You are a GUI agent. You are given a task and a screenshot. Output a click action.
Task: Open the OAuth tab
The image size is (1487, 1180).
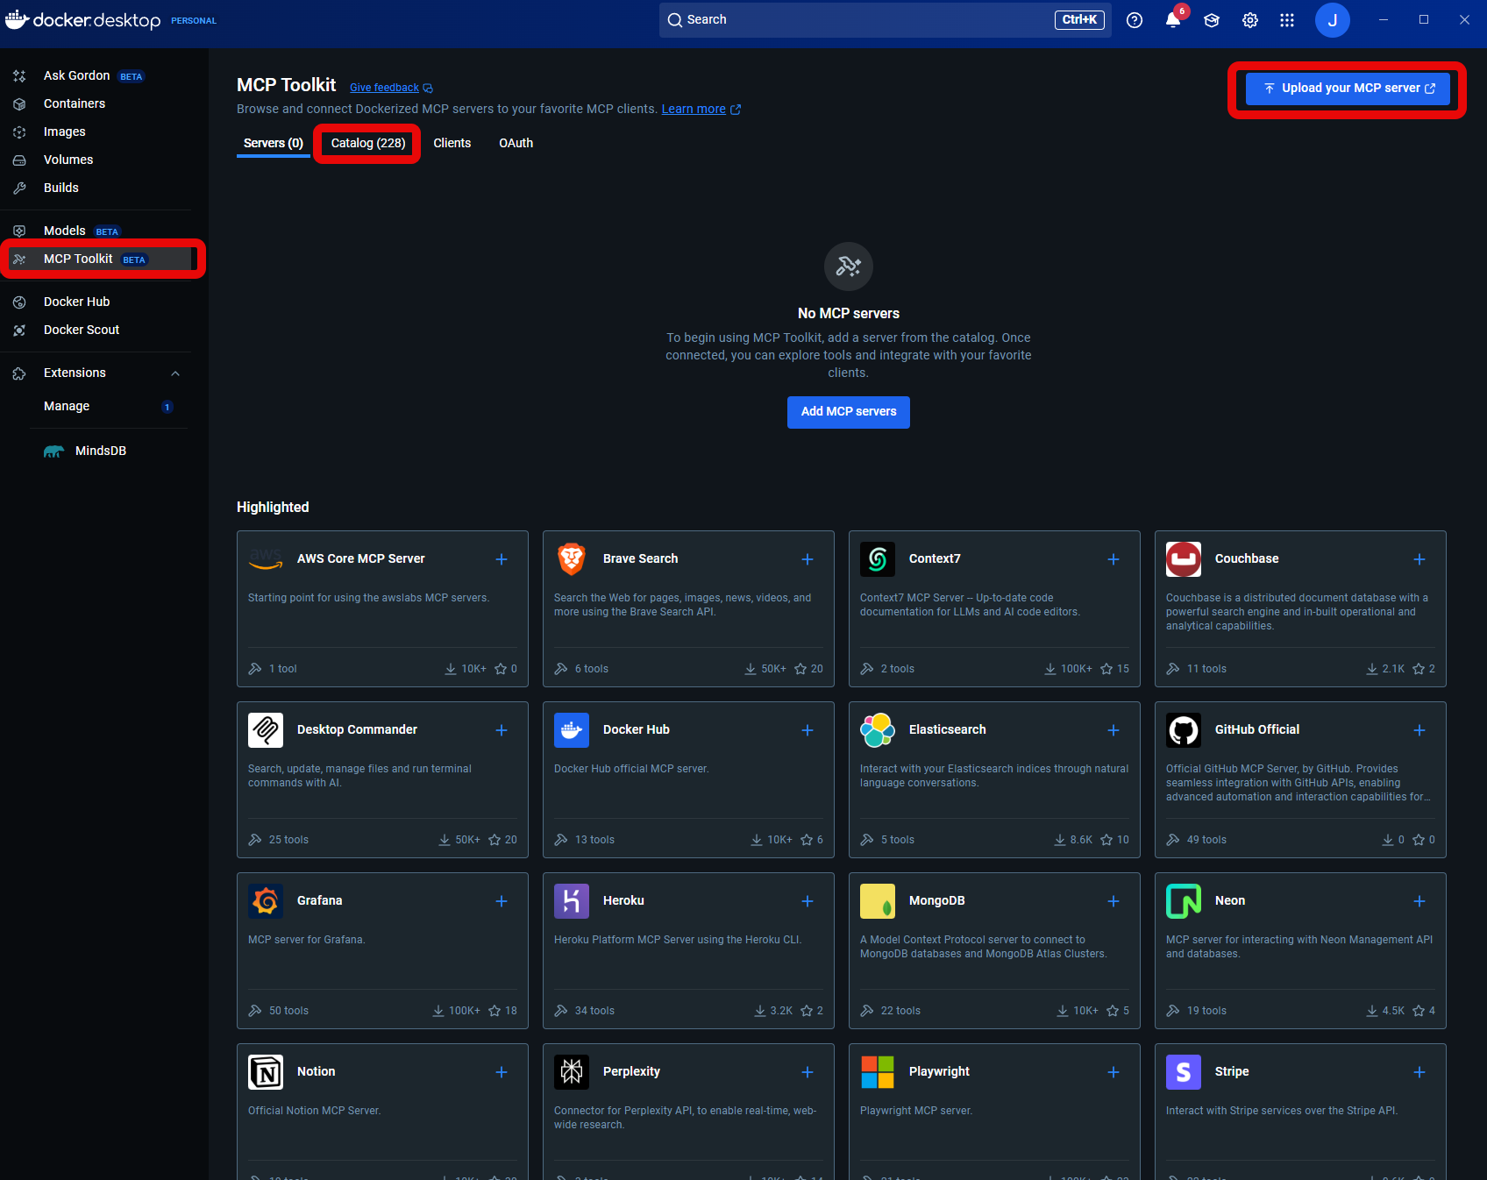516,143
